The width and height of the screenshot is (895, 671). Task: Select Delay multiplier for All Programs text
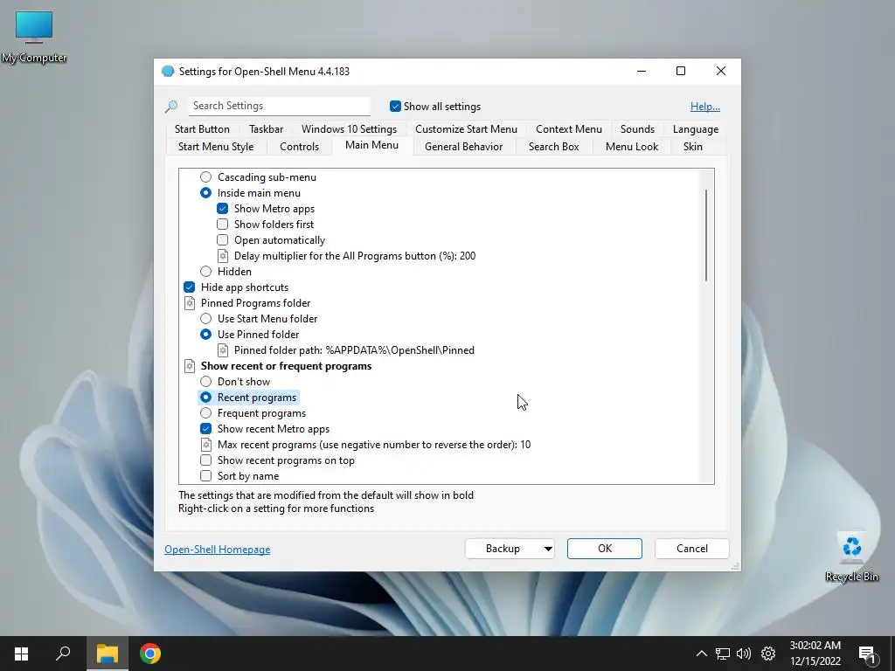(x=355, y=256)
